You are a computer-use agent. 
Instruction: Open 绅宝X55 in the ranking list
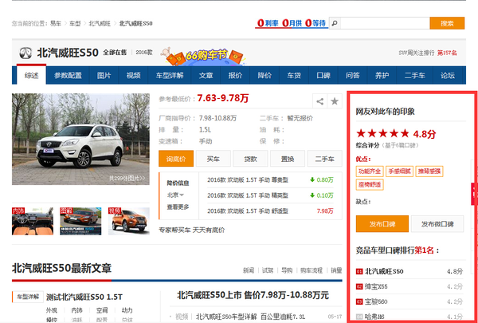(x=376, y=286)
